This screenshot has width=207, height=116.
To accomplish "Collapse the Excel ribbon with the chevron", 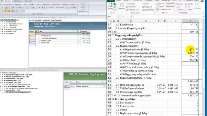I will (203, 13).
